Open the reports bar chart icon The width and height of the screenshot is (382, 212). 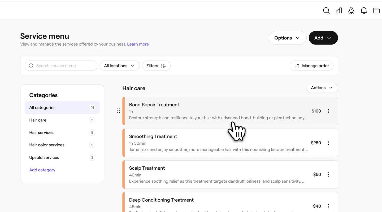point(339,11)
